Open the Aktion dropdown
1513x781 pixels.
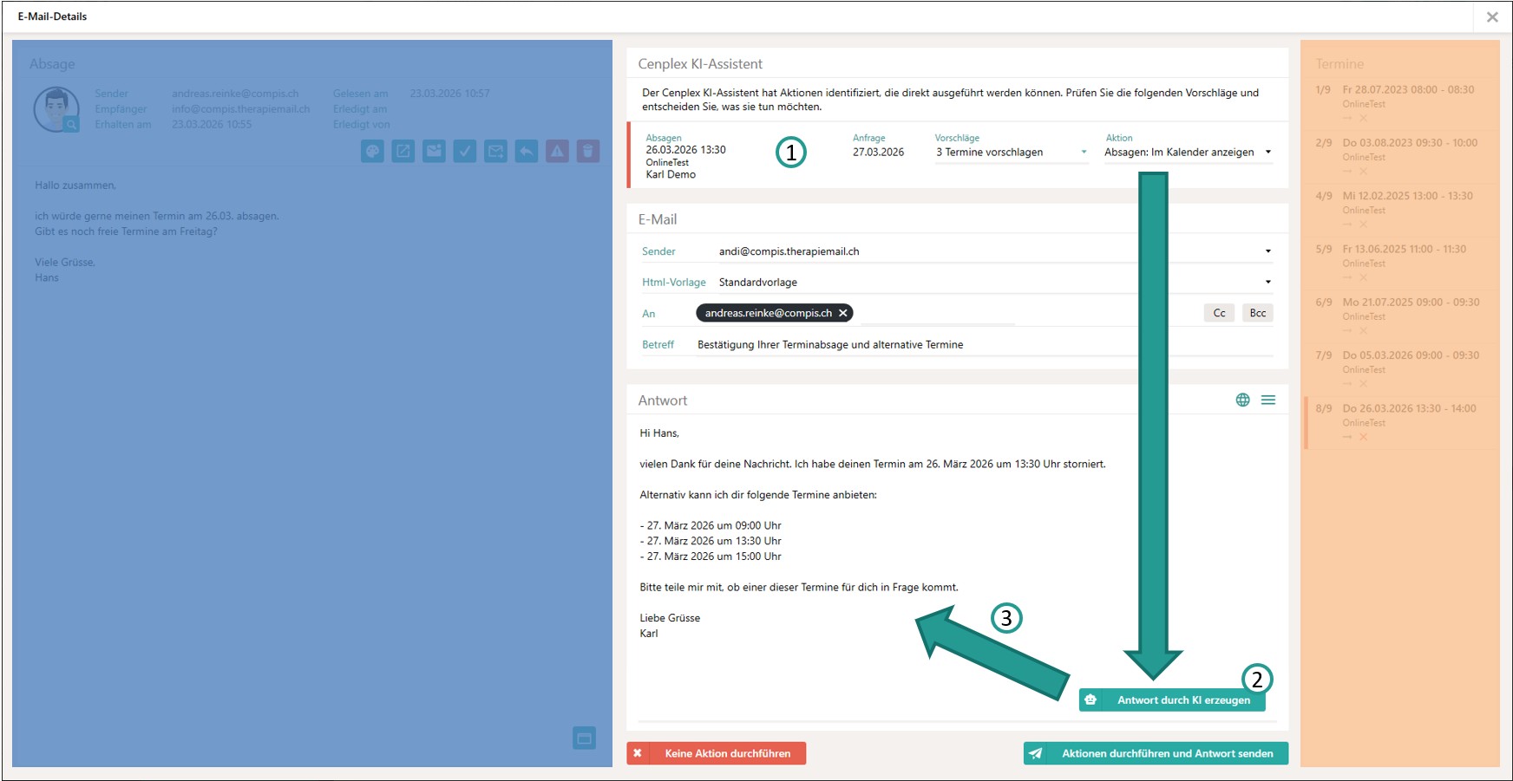[x=1267, y=153]
